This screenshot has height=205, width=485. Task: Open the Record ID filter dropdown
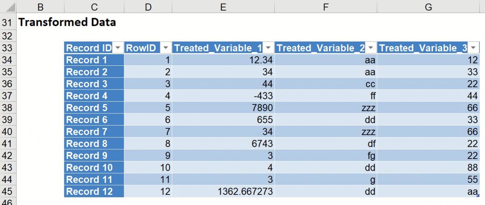[118, 48]
